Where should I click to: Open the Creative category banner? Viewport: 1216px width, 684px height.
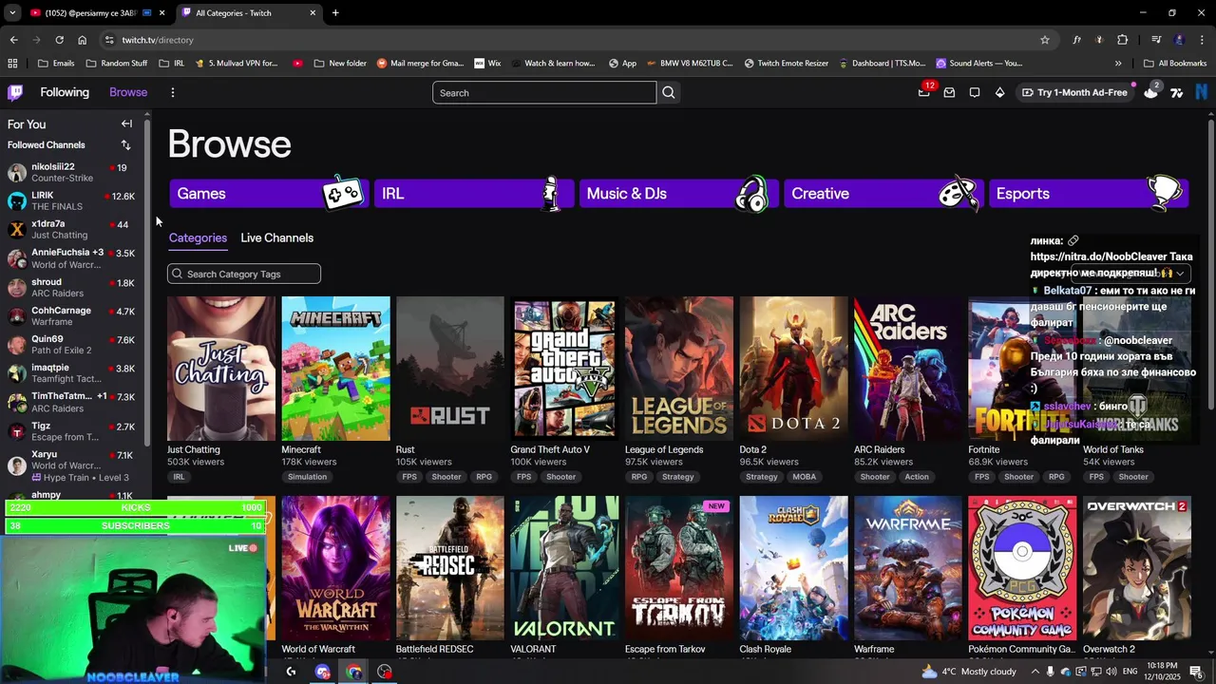(883, 193)
